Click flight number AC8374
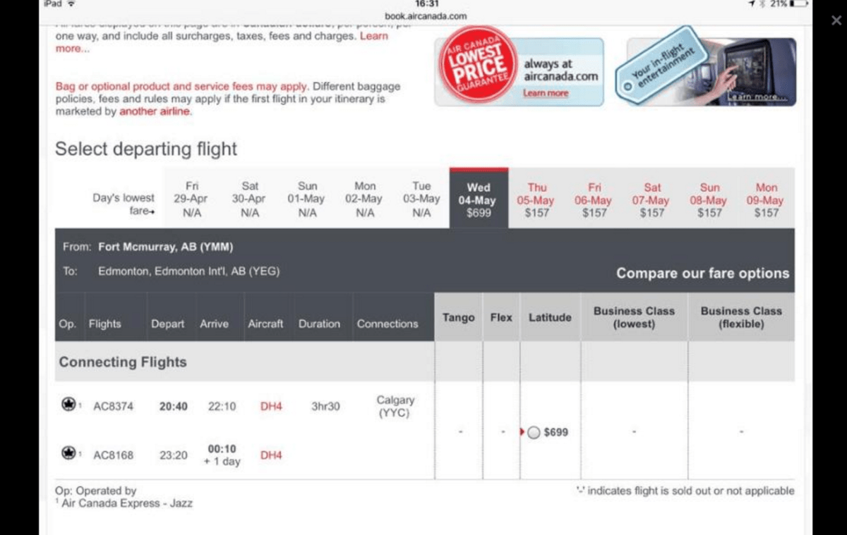Viewport: 847px width, 535px height. click(113, 407)
